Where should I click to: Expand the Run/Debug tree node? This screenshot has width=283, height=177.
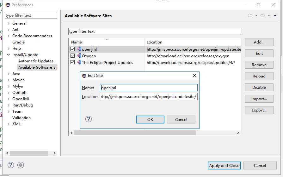[x=8, y=105]
